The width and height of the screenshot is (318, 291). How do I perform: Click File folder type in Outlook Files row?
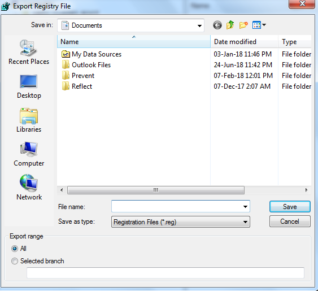pyautogui.click(x=297, y=65)
